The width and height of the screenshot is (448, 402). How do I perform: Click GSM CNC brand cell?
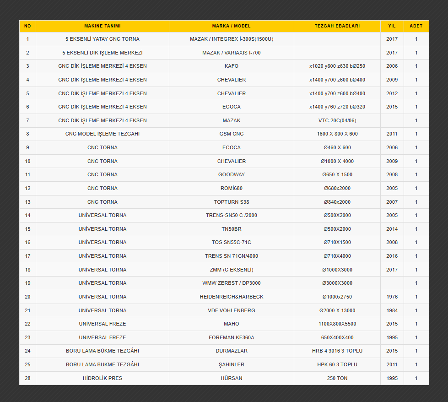coord(232,134)
